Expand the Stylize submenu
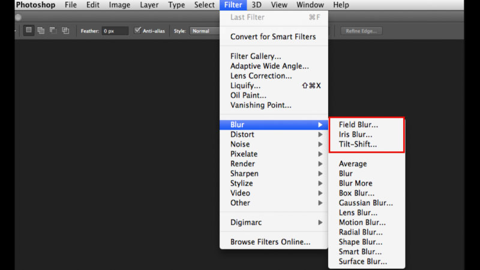This screenshot has height=270, width=480. tap(274, 184)
